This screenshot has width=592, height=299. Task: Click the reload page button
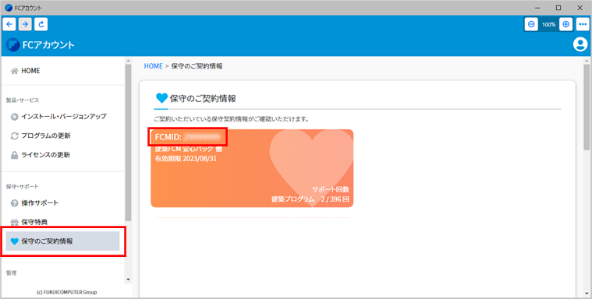click(41, 24)
